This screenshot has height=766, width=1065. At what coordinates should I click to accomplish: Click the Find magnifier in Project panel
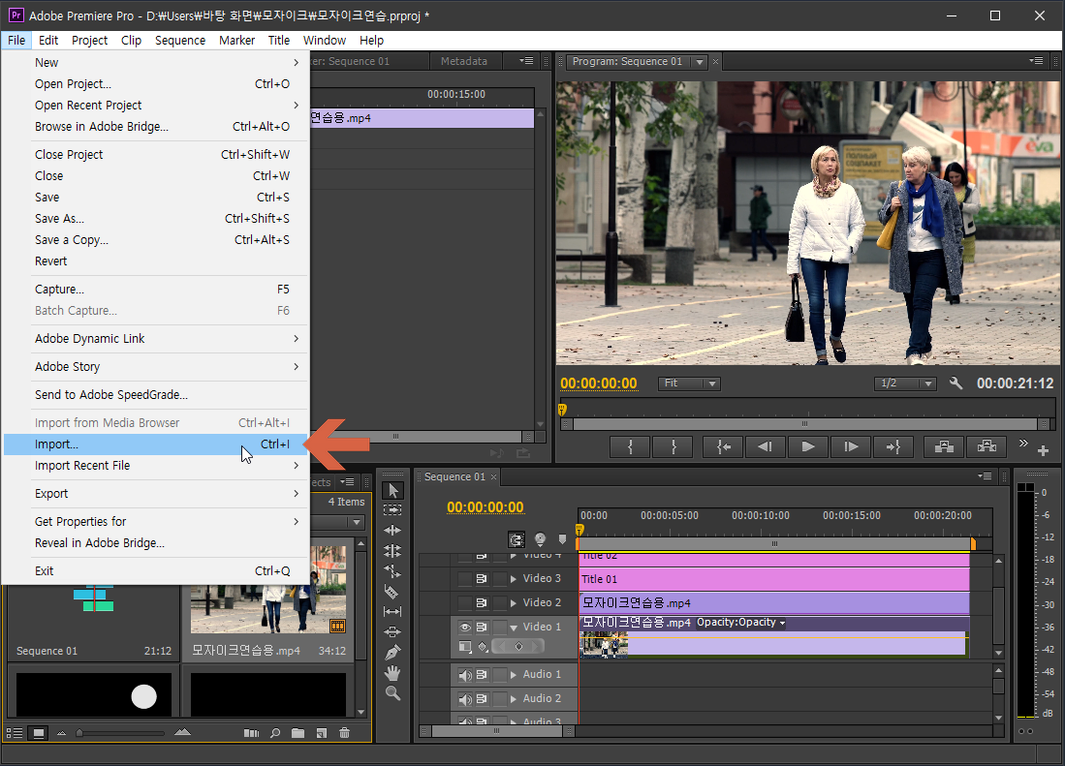click(x=275, y=733)
